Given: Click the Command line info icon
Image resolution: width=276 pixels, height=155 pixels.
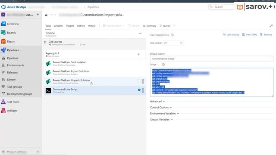Looking at the screenshot, I should [172, 35].
